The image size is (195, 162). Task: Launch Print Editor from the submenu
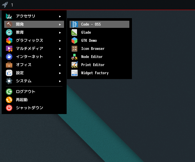pos(99,65)
